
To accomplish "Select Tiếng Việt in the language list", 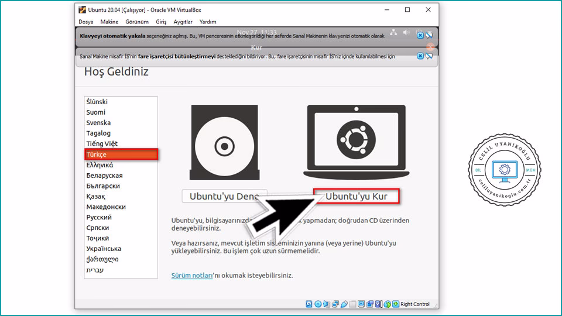I will (x=121, y=143).
